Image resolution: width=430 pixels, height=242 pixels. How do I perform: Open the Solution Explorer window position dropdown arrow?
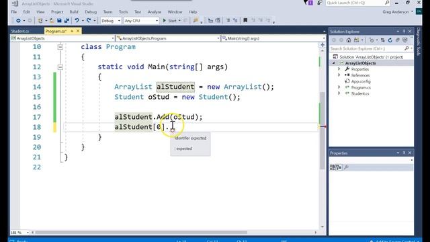[398, 32]
